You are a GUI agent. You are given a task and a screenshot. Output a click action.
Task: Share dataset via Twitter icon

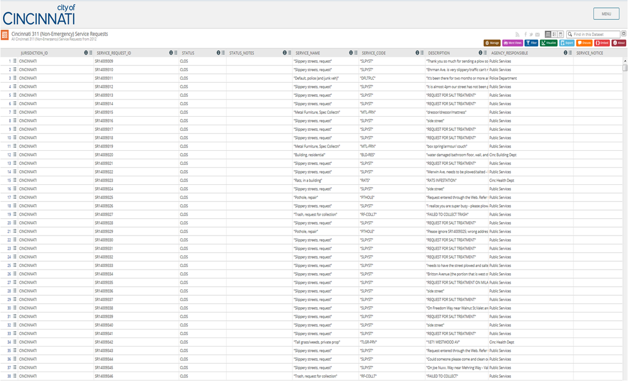[x=531, y=35]
